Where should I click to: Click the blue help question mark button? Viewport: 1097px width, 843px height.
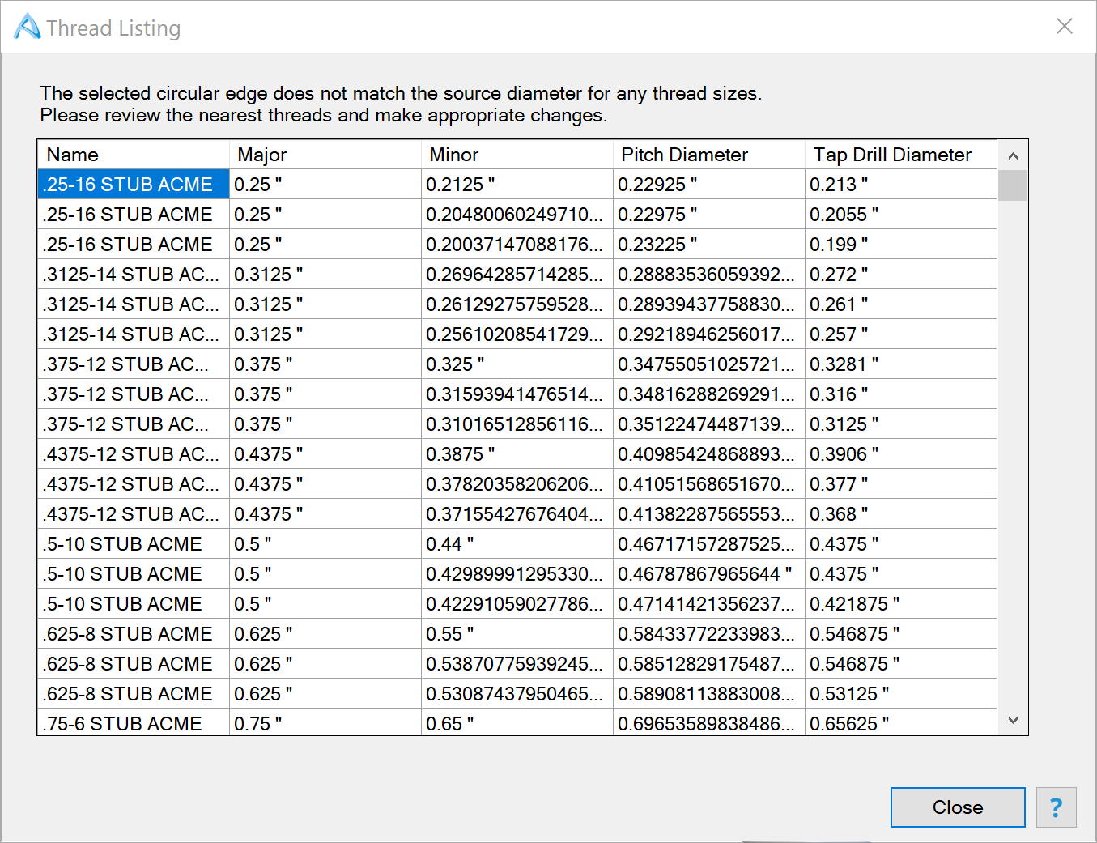coord(1056,807)
